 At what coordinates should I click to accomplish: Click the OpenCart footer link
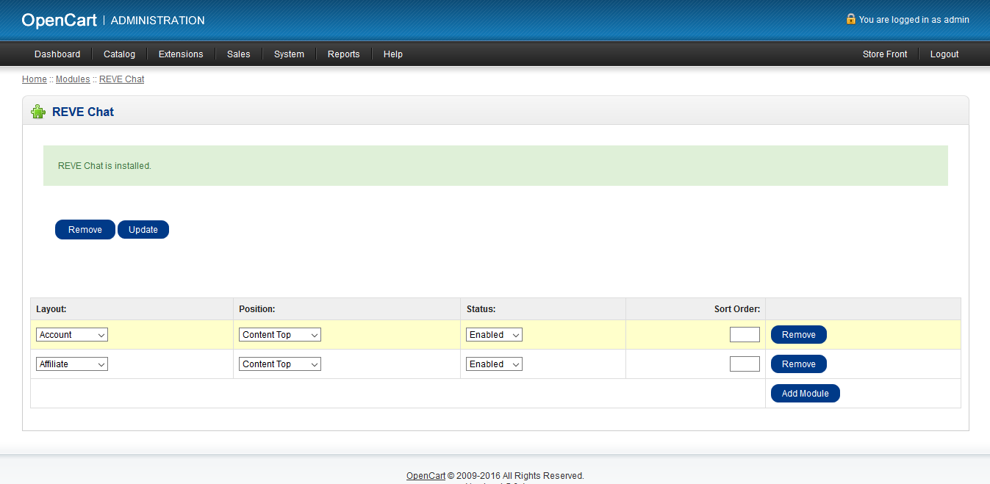click(426, 476)
